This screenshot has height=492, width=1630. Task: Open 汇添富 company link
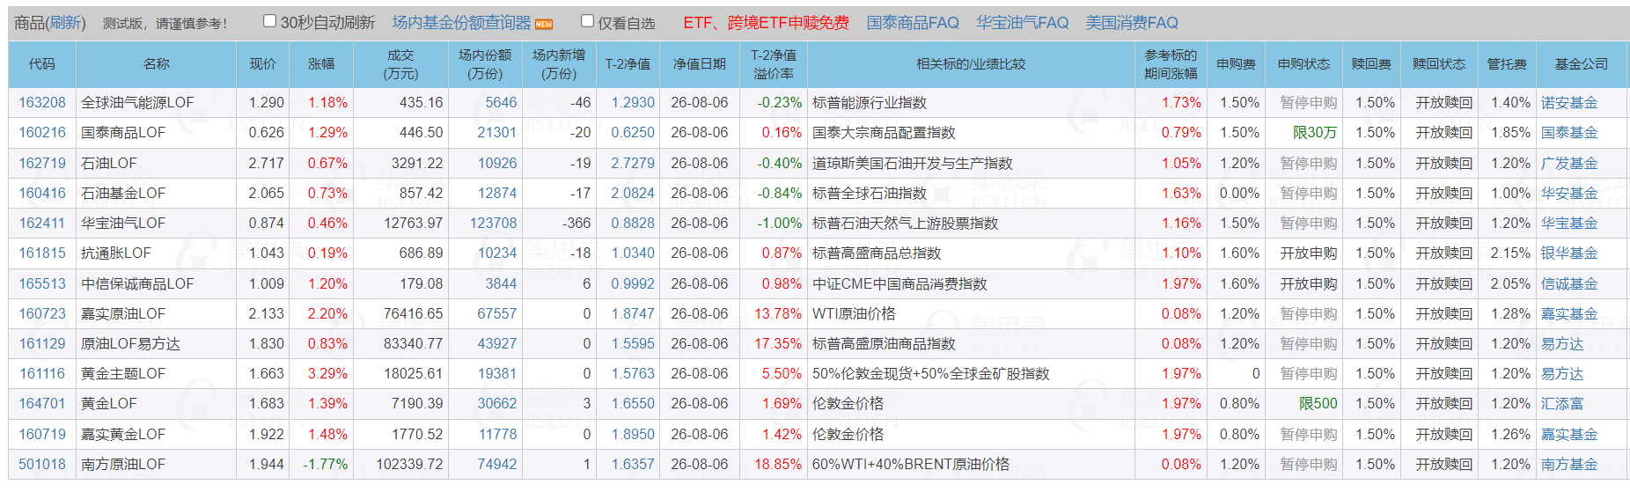(1561, 403)
